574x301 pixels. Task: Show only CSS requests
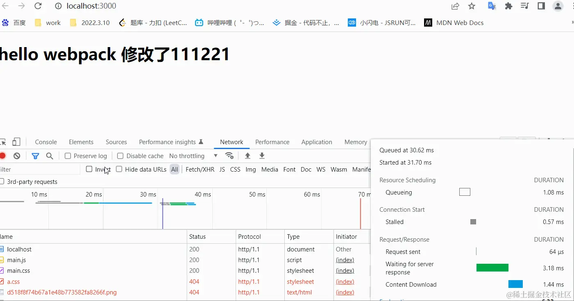[x=235, y=170]
